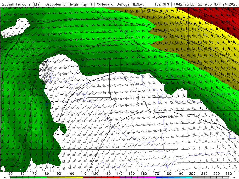This screenshot has width=239, height=179.
Task: Select the 220 legend tick value
Action: tap(217, 174)
